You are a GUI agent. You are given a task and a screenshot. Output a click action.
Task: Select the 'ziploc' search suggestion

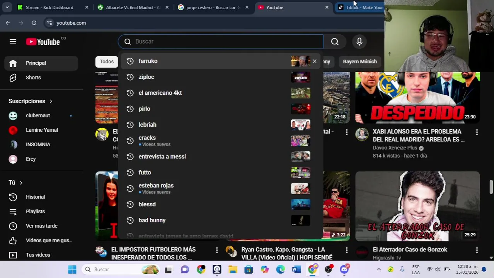pos(220,77)
